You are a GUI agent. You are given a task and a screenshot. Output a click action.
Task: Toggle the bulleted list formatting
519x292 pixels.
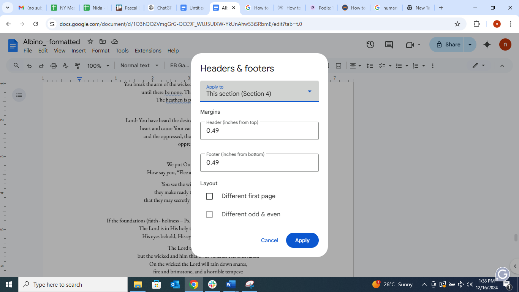[399, 65]
